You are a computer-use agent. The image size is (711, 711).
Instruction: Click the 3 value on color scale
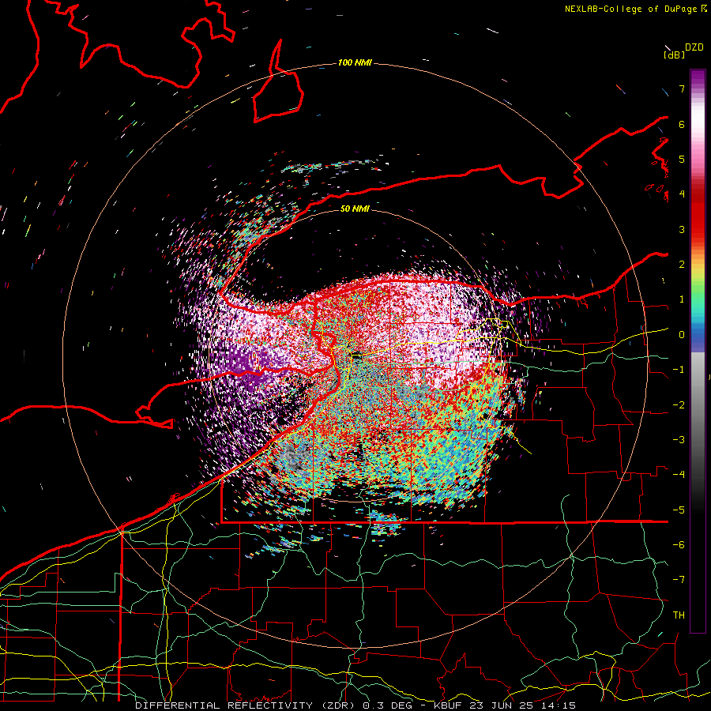(x=682, y=229)
